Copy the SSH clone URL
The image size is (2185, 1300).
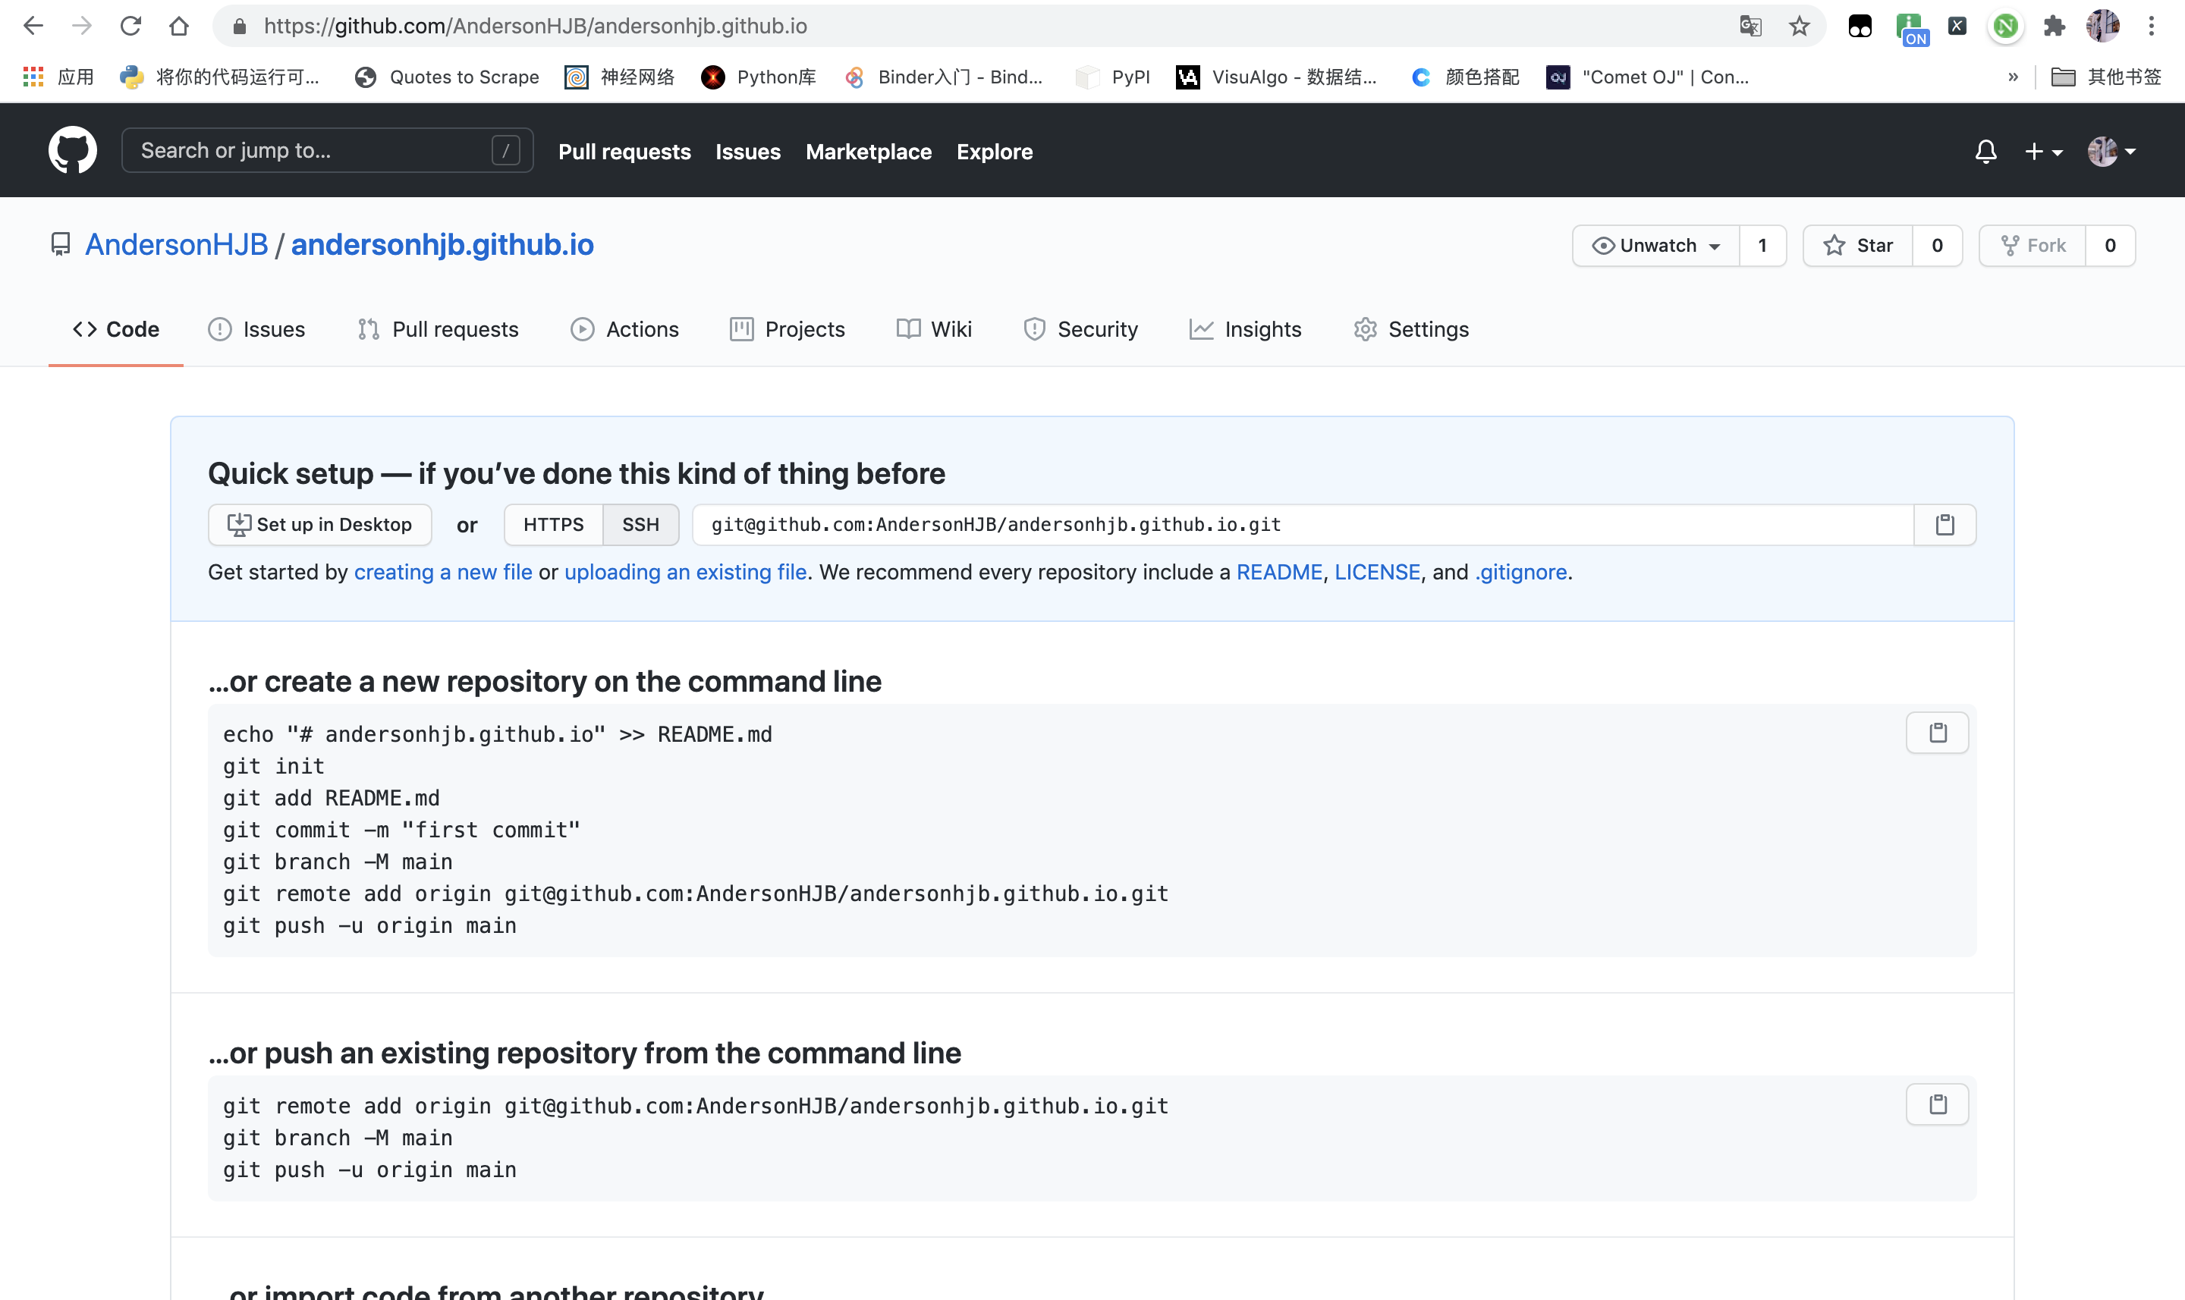[1944, 525]
